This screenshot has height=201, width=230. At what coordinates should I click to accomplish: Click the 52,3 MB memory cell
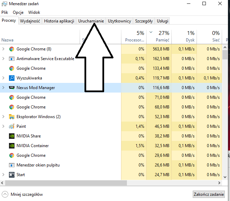tap(159, 117)
